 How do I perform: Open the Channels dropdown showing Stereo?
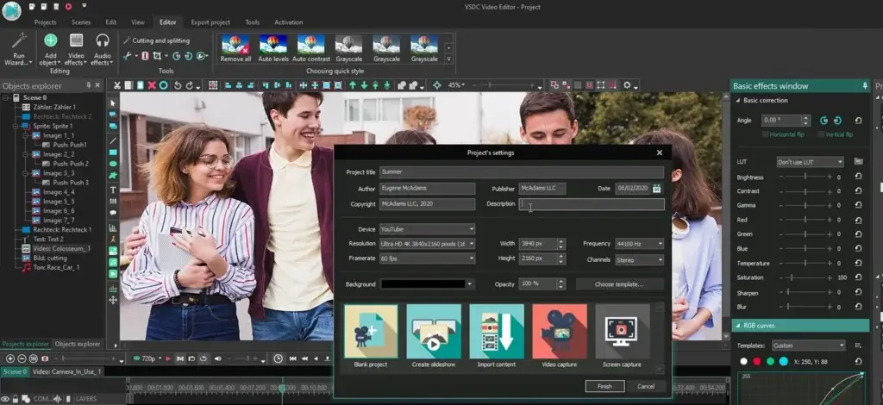coord(639,260)
